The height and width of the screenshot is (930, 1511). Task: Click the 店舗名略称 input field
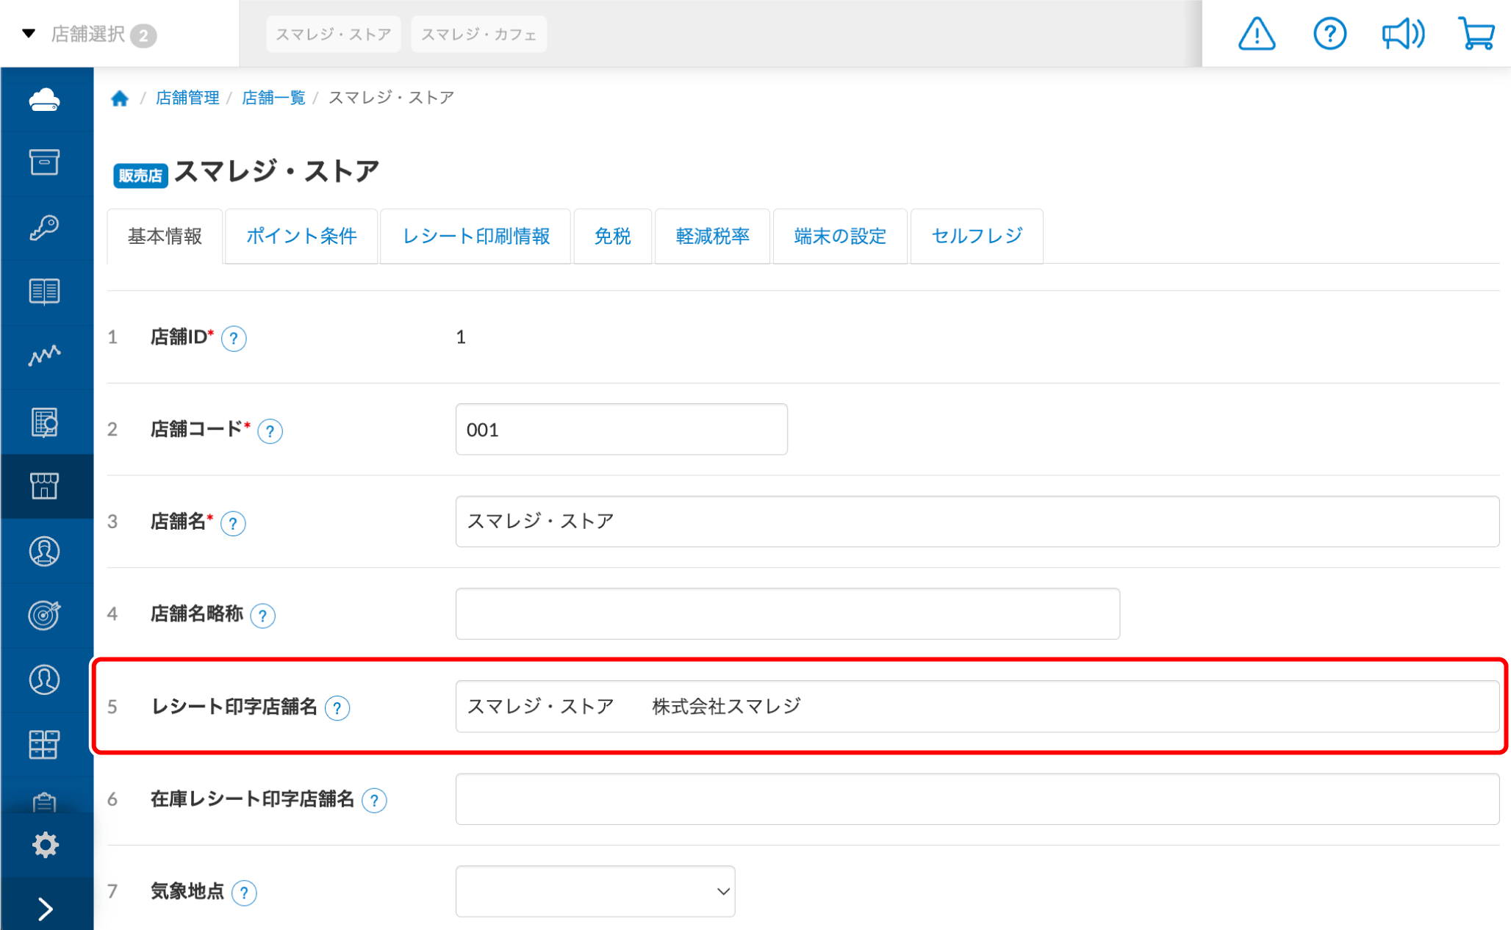pos(787,614)
